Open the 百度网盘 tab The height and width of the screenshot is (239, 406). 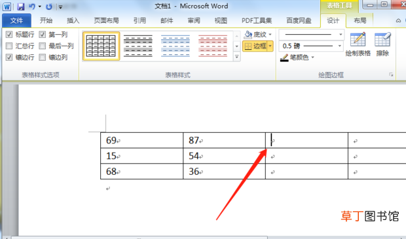point(299,20)
